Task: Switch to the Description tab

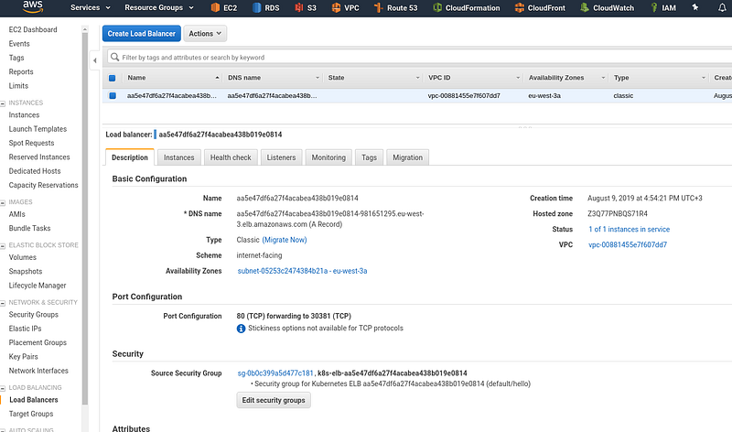Action: pyautogui.click(x=130, y=157)
